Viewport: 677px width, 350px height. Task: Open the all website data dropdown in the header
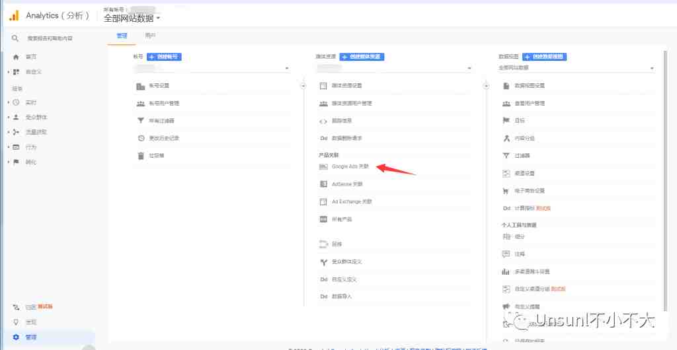point(132,18)
